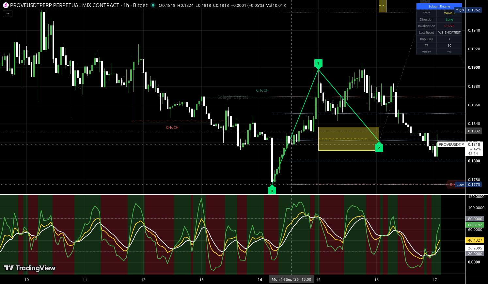Click the high value H0.1824
Screen dimensions: 488x284
tap(185, 6)
